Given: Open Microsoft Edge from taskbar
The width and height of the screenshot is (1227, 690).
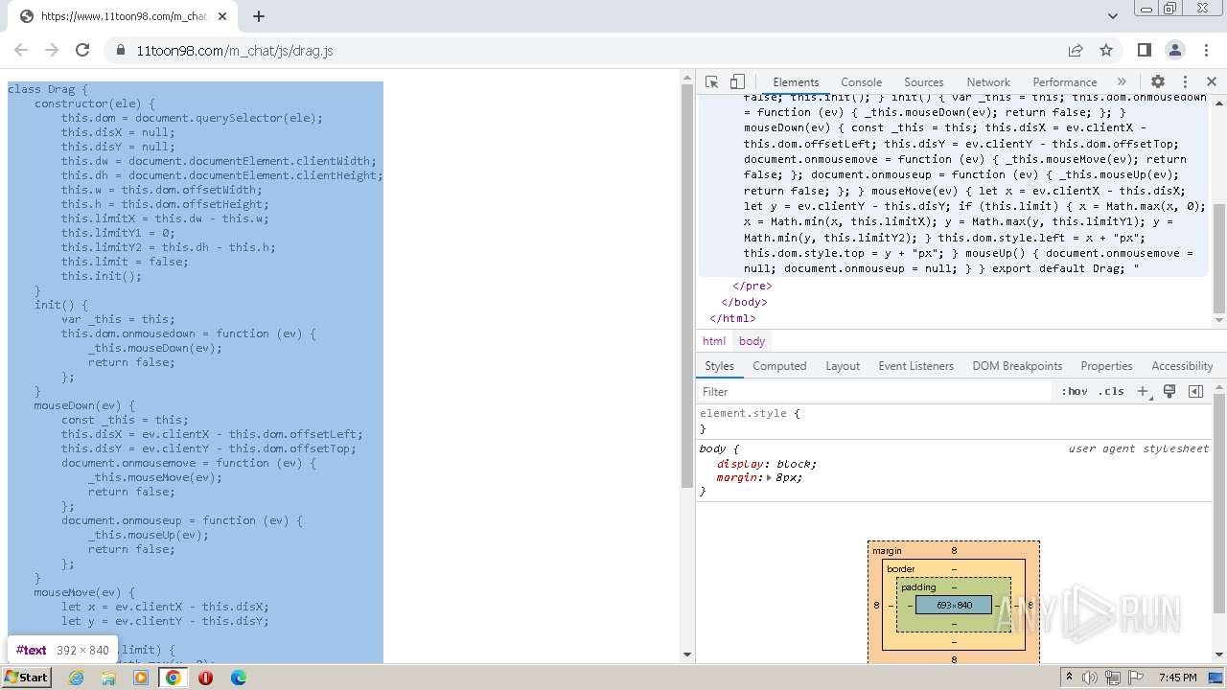Looking at the screenshot, I should click(239, 677).
